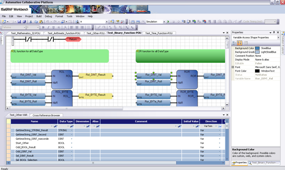The image size is (285, 170).
Task: Switch to the Test_Time_Function-POU tab
Action: click(x=159, y=33)
